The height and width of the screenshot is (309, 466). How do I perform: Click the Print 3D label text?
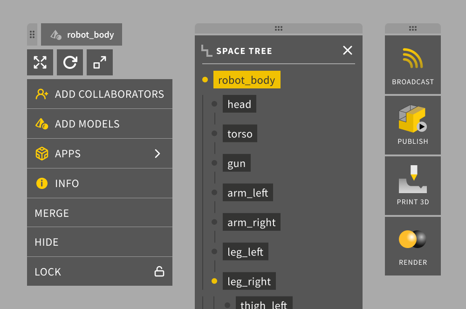(412, 202)
